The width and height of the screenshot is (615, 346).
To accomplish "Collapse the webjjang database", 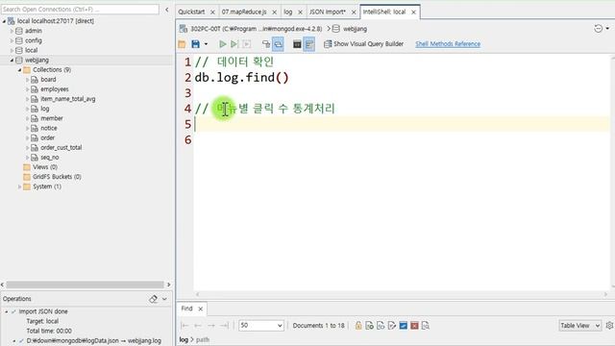I will point(12,60).
